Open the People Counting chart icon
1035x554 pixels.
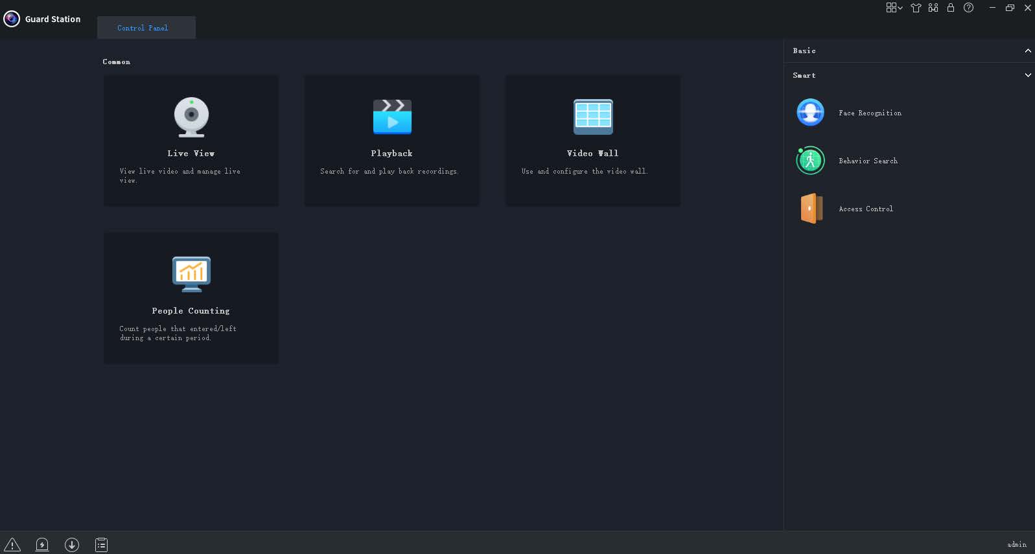[x=191, y=274]
